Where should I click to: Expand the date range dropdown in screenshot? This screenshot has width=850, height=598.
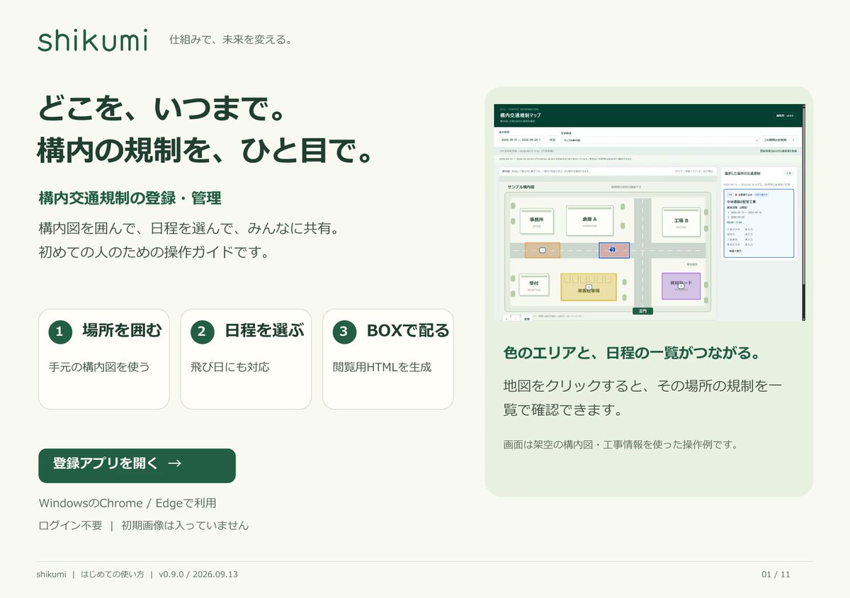tap(521, 140)
